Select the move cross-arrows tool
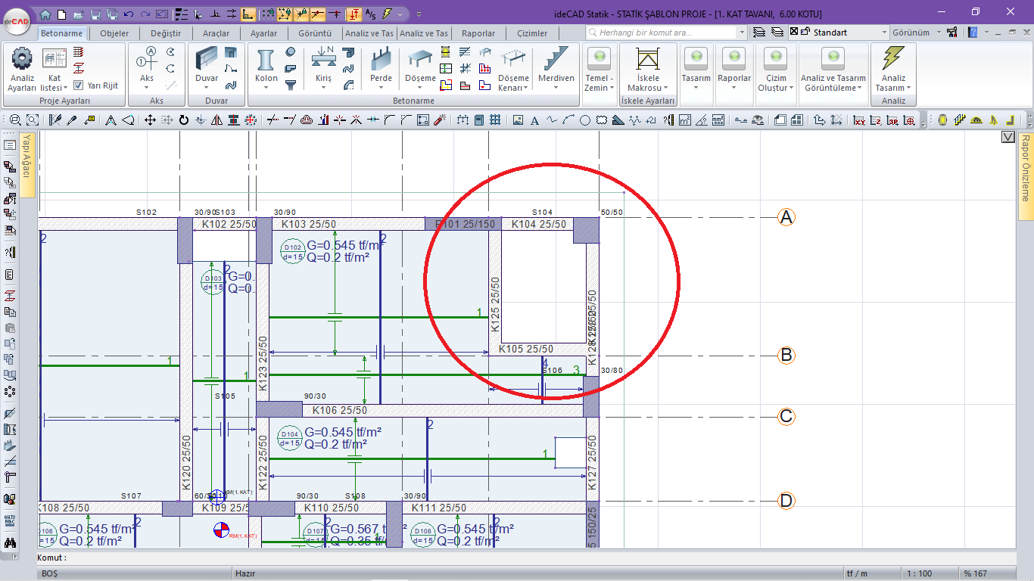 point(150,120)
